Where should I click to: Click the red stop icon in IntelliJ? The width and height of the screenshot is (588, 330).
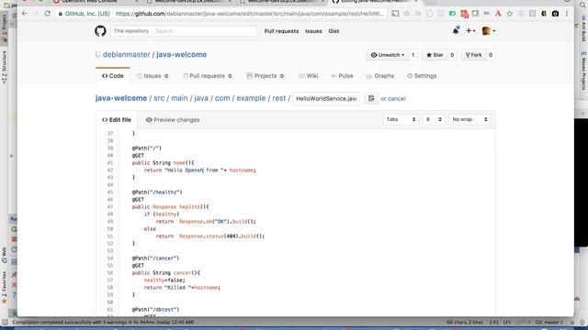14,239
